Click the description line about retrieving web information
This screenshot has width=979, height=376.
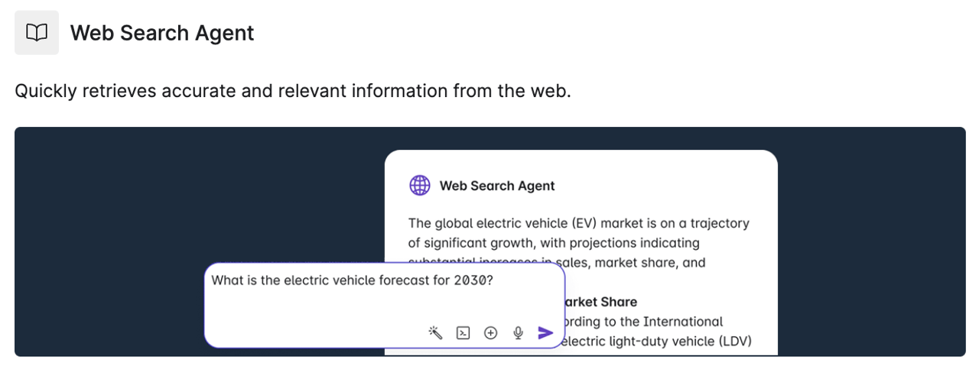[293, 92]
